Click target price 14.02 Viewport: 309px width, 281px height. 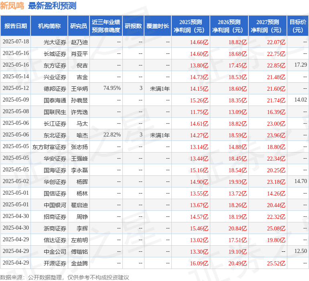point(301,100)
